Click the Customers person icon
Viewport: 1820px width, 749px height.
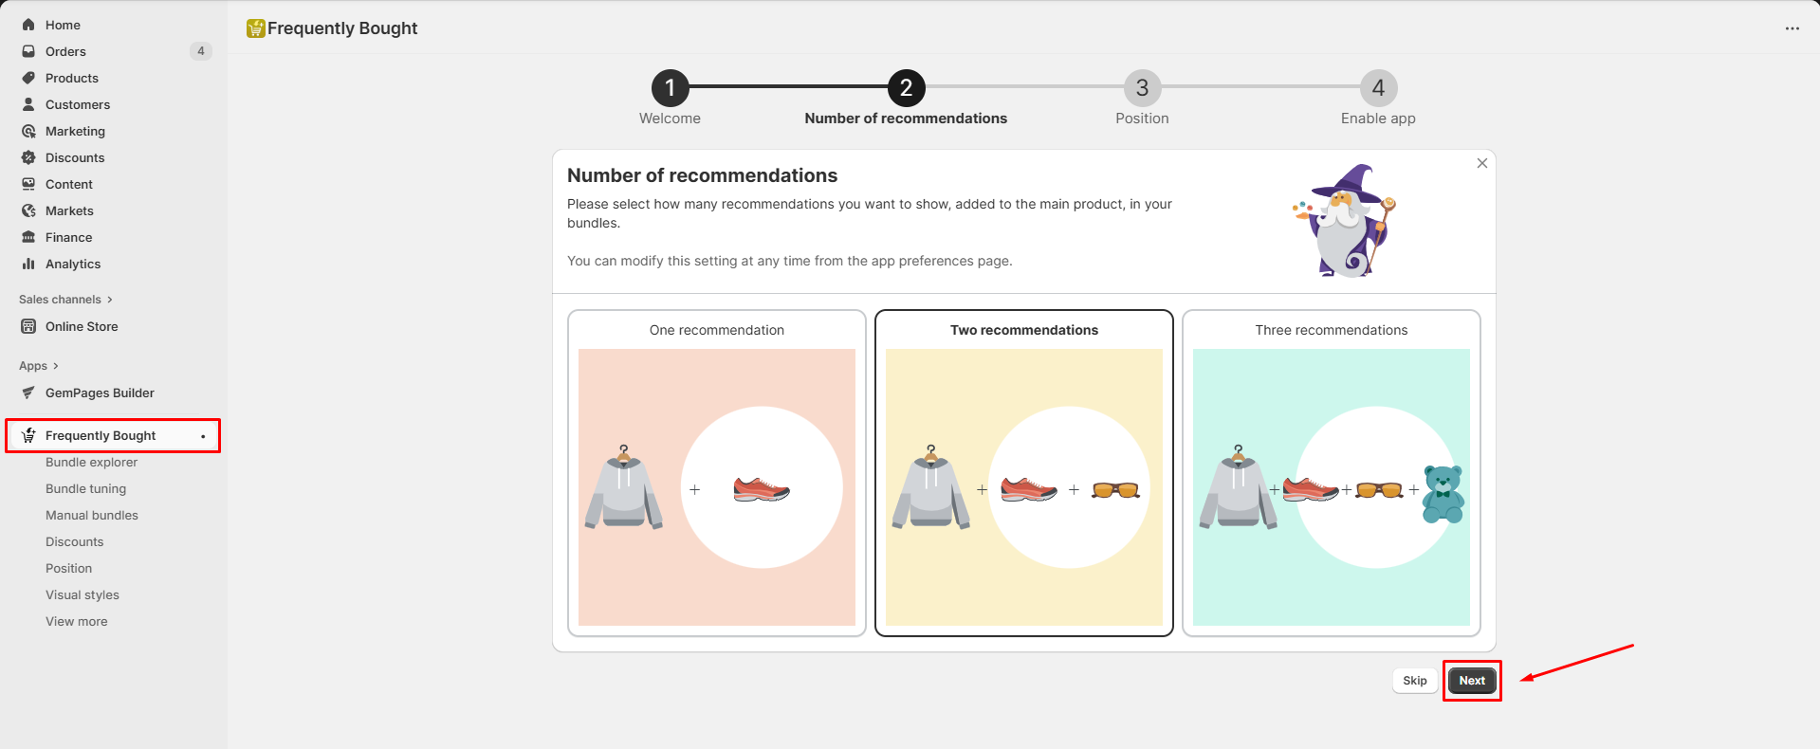click(28, 104)
